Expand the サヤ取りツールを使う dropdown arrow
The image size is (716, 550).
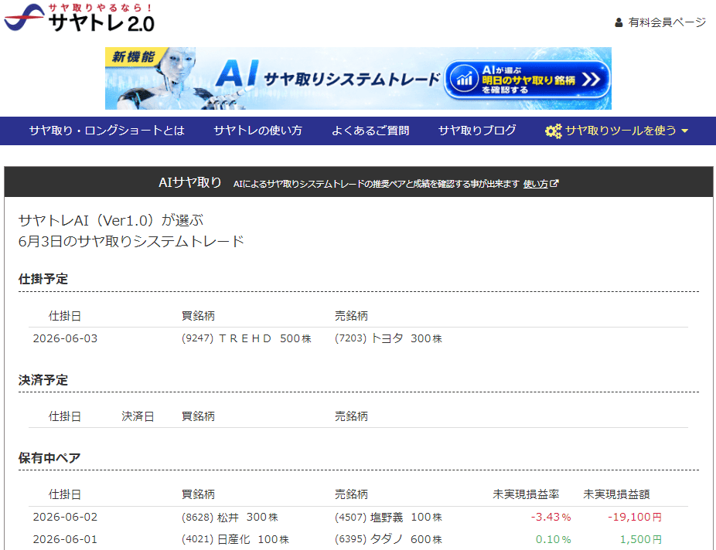pos(684,131)
